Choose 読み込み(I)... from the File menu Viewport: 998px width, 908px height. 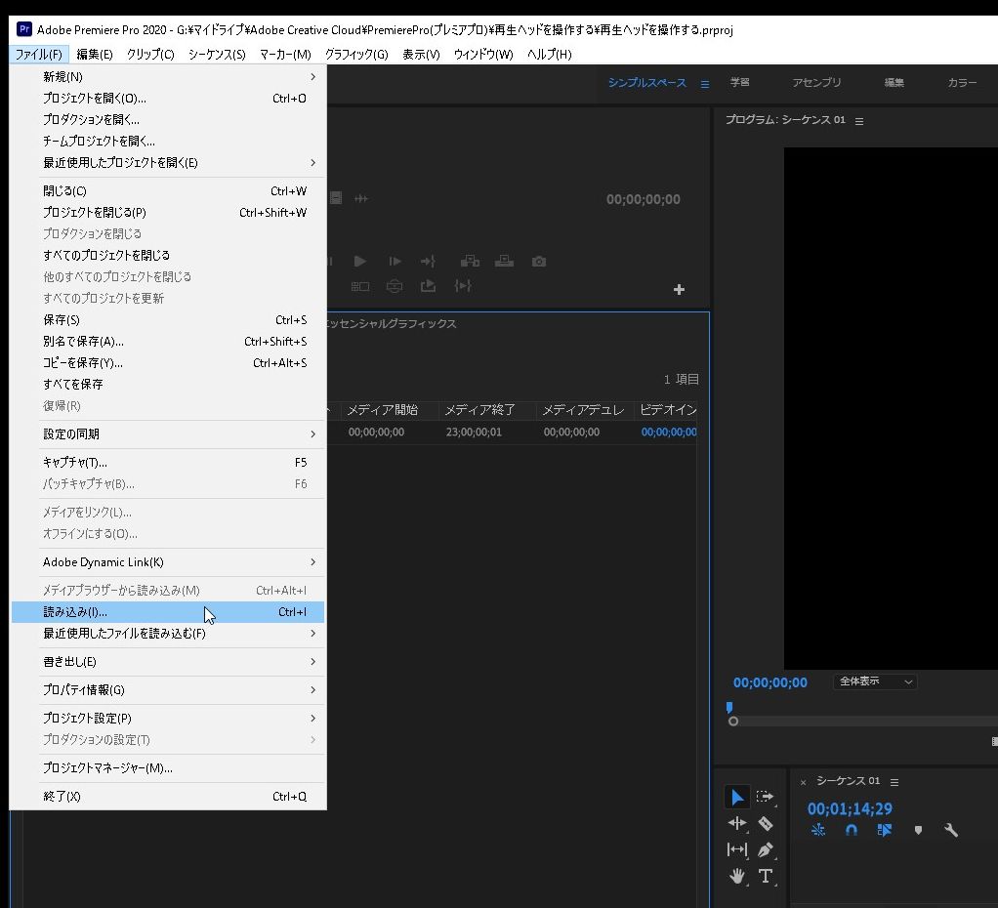point(76,612)
